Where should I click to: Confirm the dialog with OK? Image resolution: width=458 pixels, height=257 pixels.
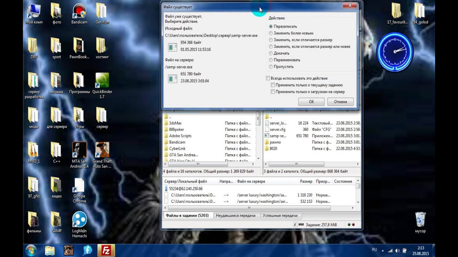[x=311, y=102]
